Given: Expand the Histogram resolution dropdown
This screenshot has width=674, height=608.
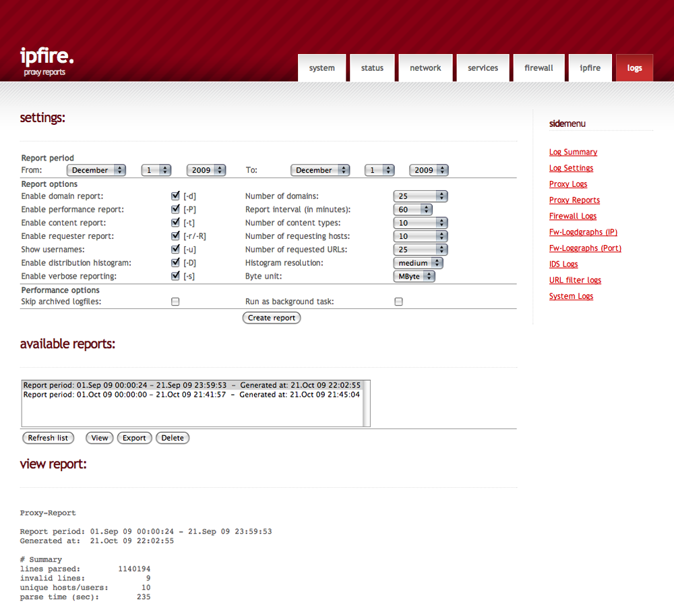Looking at the screenshot, I should point(418,263).
